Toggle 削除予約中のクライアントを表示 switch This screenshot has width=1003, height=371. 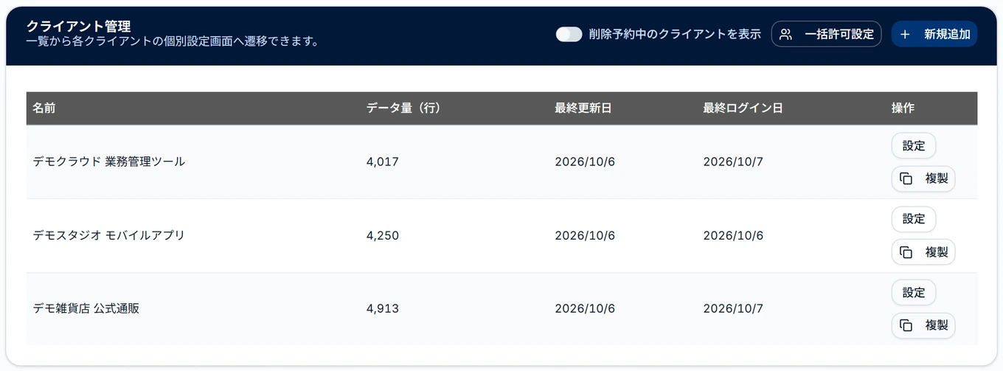click(569, 34)
